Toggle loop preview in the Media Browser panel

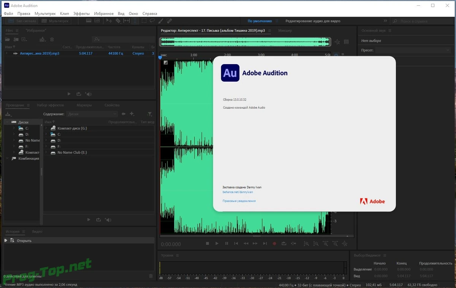[98, 219]
